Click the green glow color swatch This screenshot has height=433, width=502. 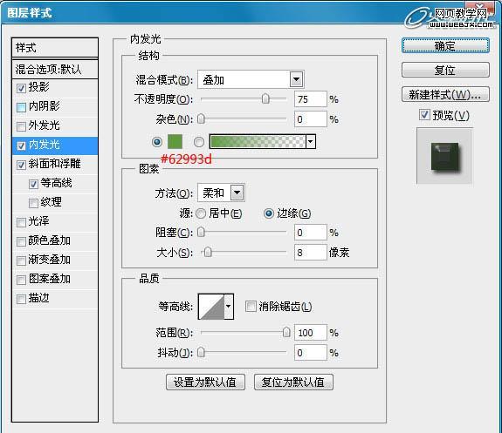coord(175,141)
